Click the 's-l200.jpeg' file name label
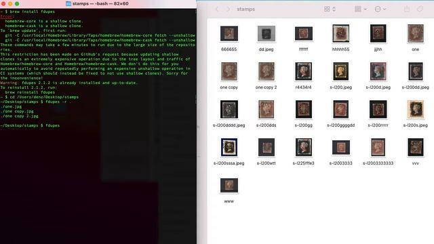434x244 pixels. 340,87
